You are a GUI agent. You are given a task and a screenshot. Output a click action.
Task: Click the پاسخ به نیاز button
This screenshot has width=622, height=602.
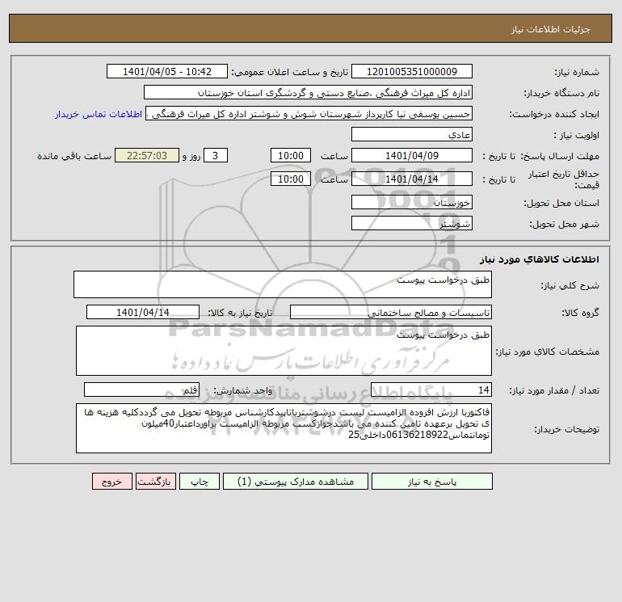tap(432, 482)
